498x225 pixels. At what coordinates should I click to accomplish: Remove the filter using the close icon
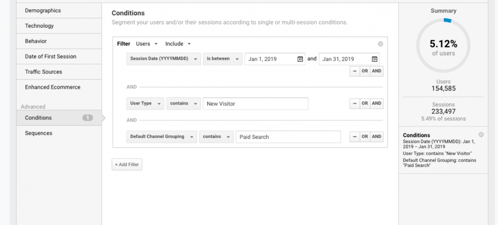(380, 44)
